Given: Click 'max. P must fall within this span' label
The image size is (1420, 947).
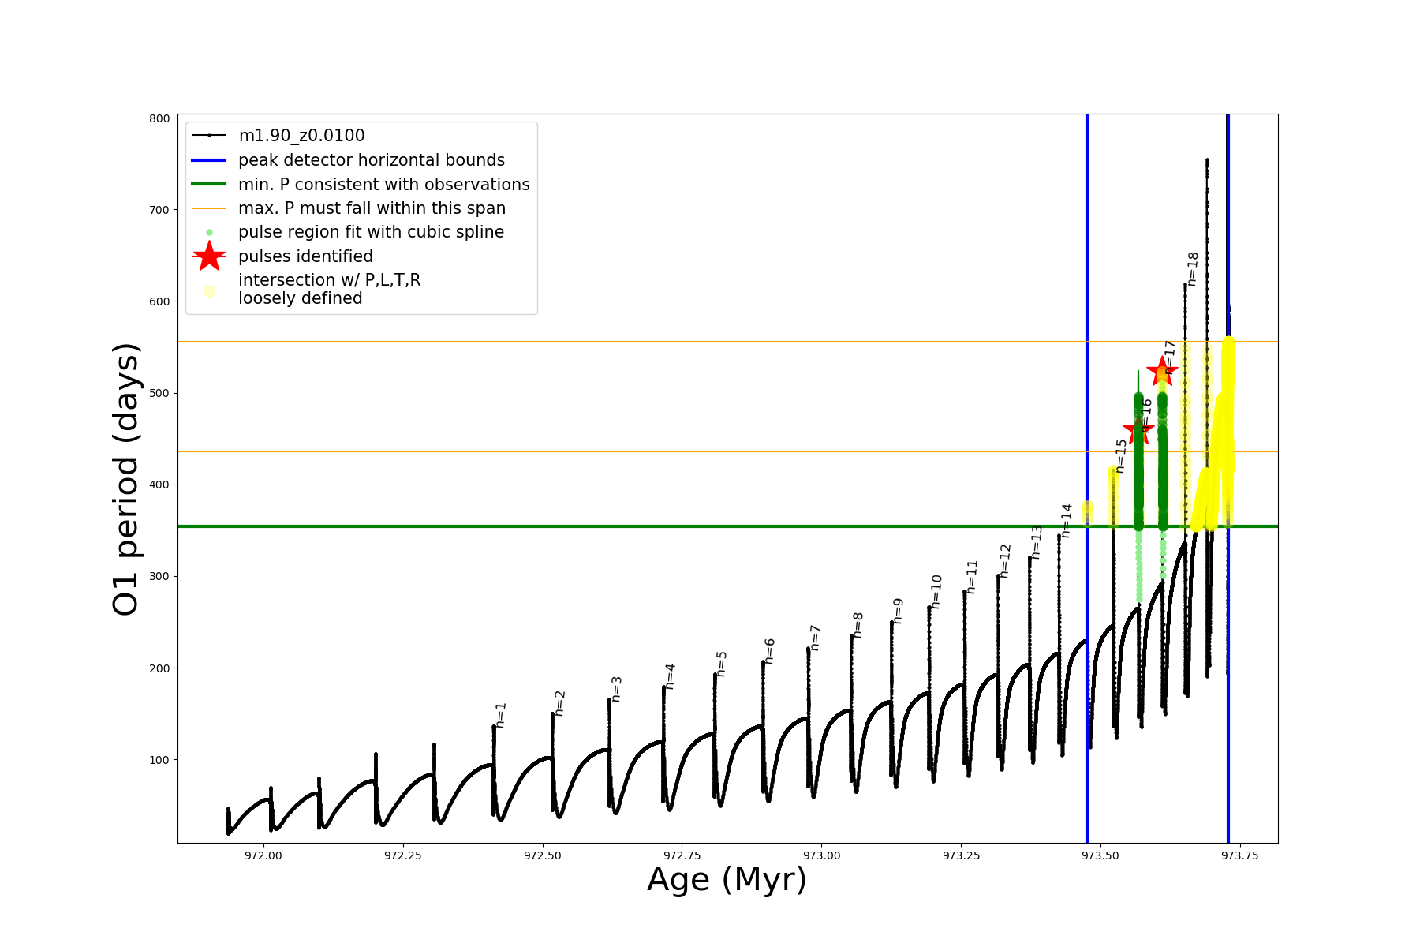Looking at the screenshot, I should tap(372, 208).
